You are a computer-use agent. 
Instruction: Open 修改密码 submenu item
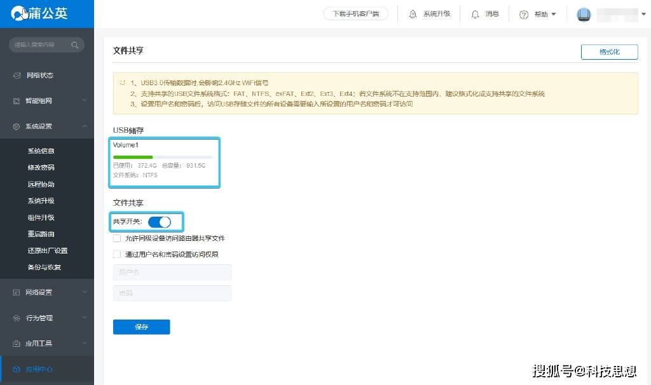pyautogui.click(x=41, y=168)
